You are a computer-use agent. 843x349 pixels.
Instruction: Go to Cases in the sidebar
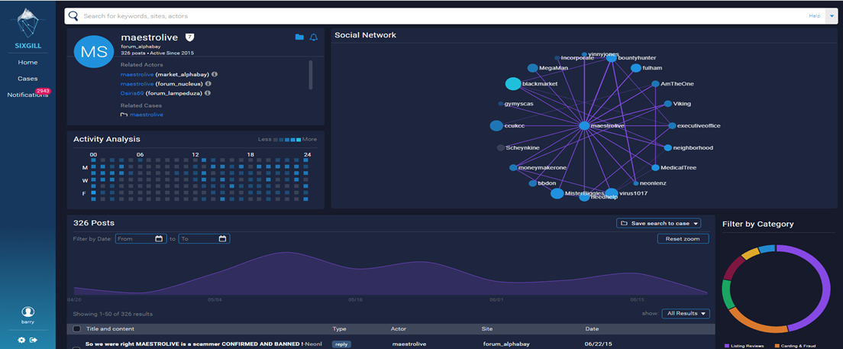click(27, 79)
